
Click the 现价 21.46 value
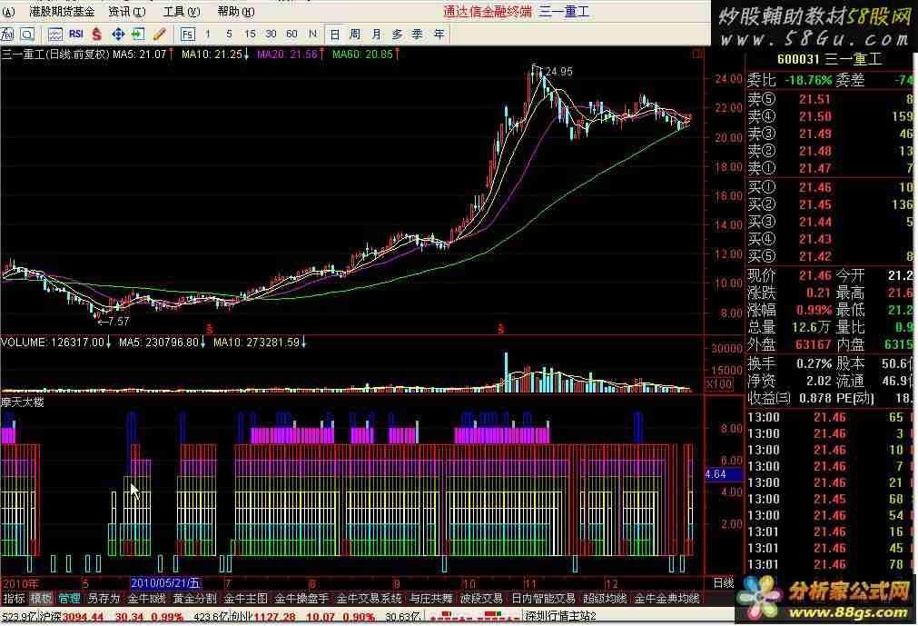point(815,275)
